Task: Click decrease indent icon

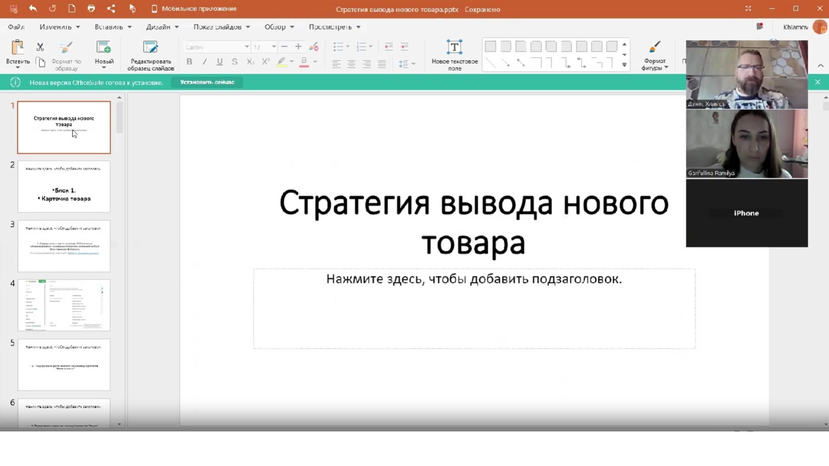Action: pos(389,47)
